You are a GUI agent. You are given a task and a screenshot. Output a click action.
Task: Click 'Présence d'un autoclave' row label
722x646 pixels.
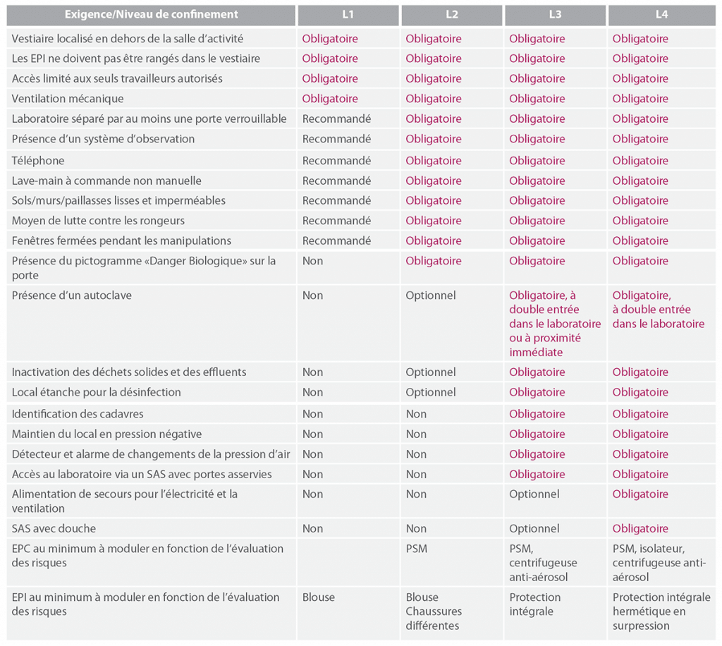(72, 295)
